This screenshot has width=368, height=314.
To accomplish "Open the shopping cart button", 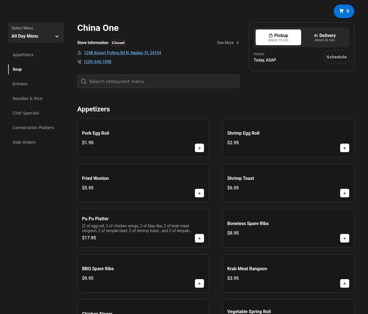I will tap(344, 11).
